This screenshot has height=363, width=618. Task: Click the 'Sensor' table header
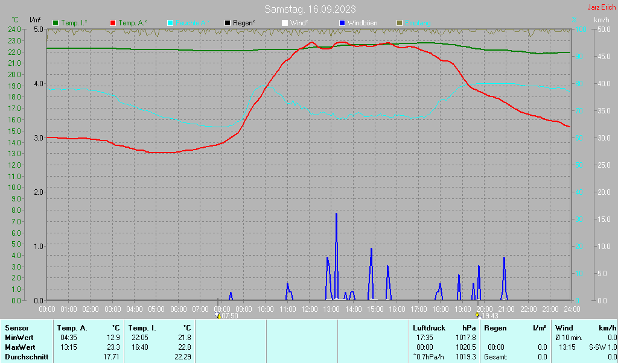17,328
